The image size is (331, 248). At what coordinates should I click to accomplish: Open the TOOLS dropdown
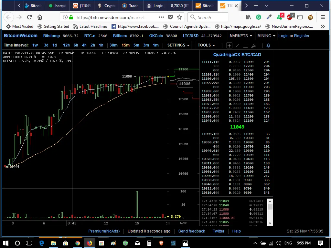point(206,45)
